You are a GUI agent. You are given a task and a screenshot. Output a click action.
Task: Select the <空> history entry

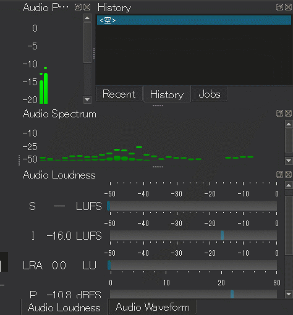pyautogui.click(x=194, y=20)
